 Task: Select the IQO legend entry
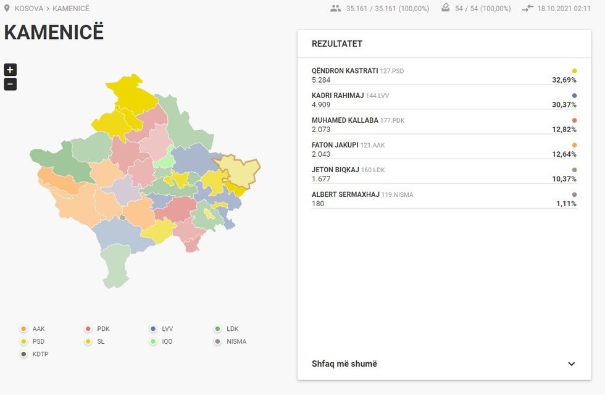click(153, 341)
